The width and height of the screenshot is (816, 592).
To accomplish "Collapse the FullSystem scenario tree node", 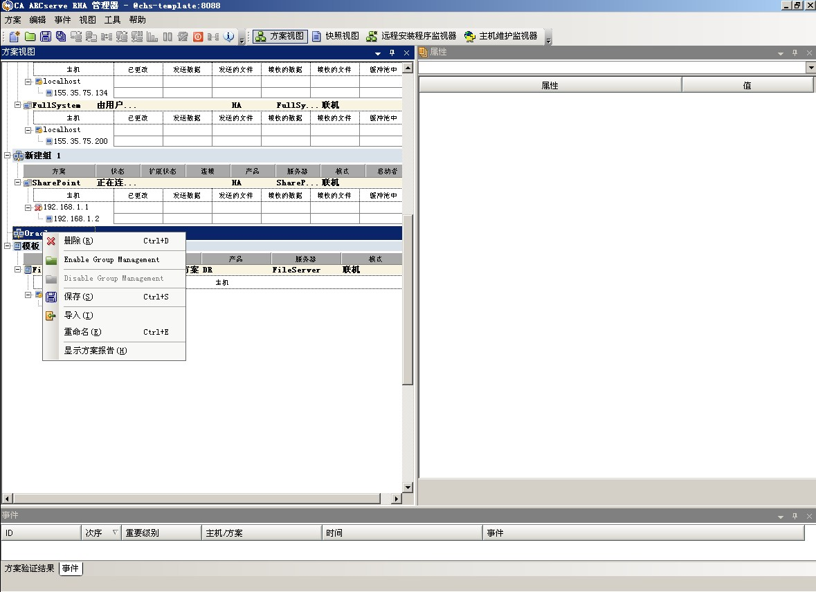I will 18,106.
